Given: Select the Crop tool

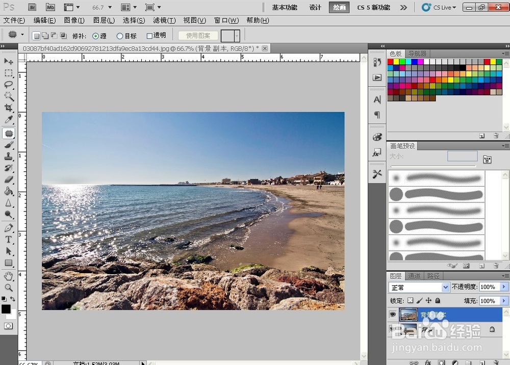Looking at the screenshot, I should tap(9, 108).
